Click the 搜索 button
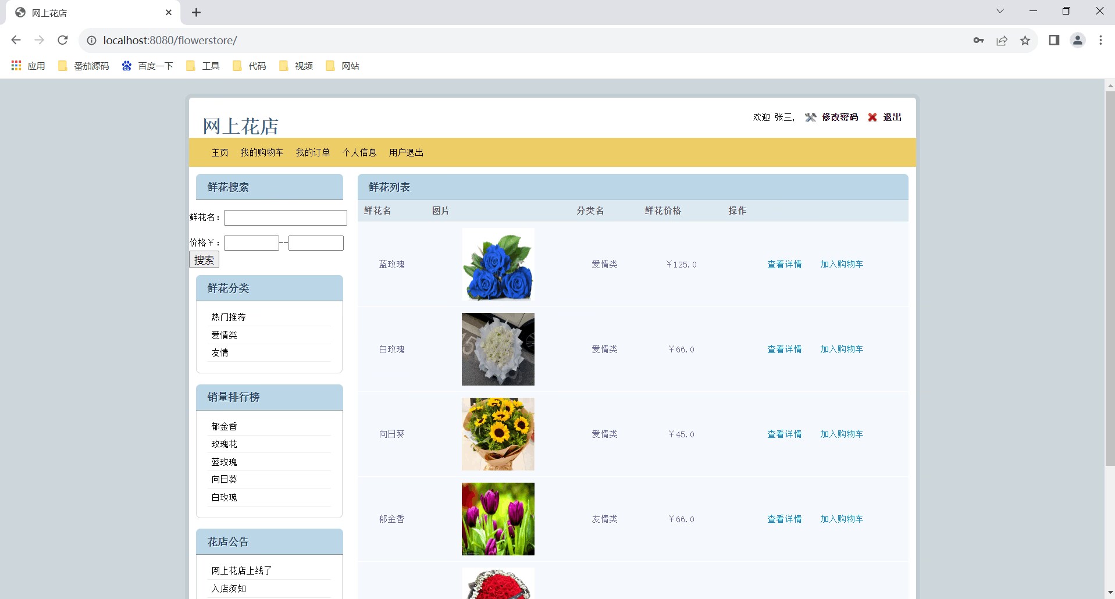Viewport: 1115px width, 599px height. pos(204,260)
